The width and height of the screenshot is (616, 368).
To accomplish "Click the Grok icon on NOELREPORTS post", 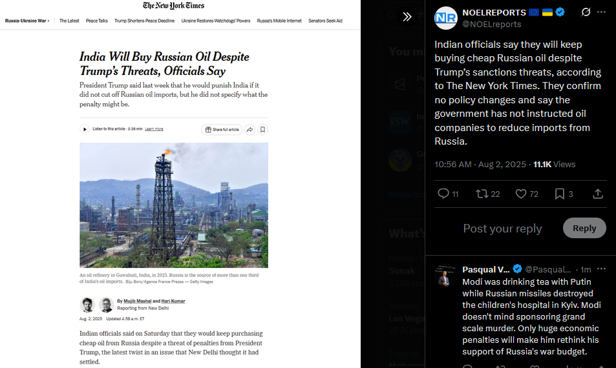I will coord(586,12).
